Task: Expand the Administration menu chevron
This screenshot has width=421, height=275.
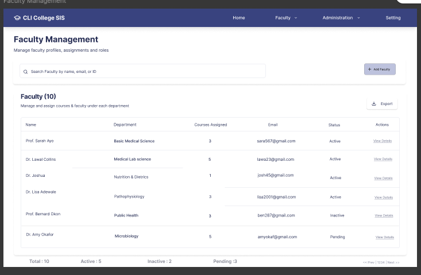Action: (x=358, y=18)
